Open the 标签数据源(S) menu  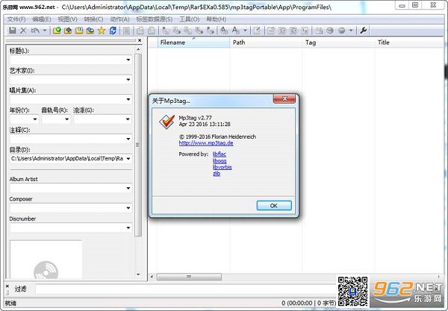[155, 19]
